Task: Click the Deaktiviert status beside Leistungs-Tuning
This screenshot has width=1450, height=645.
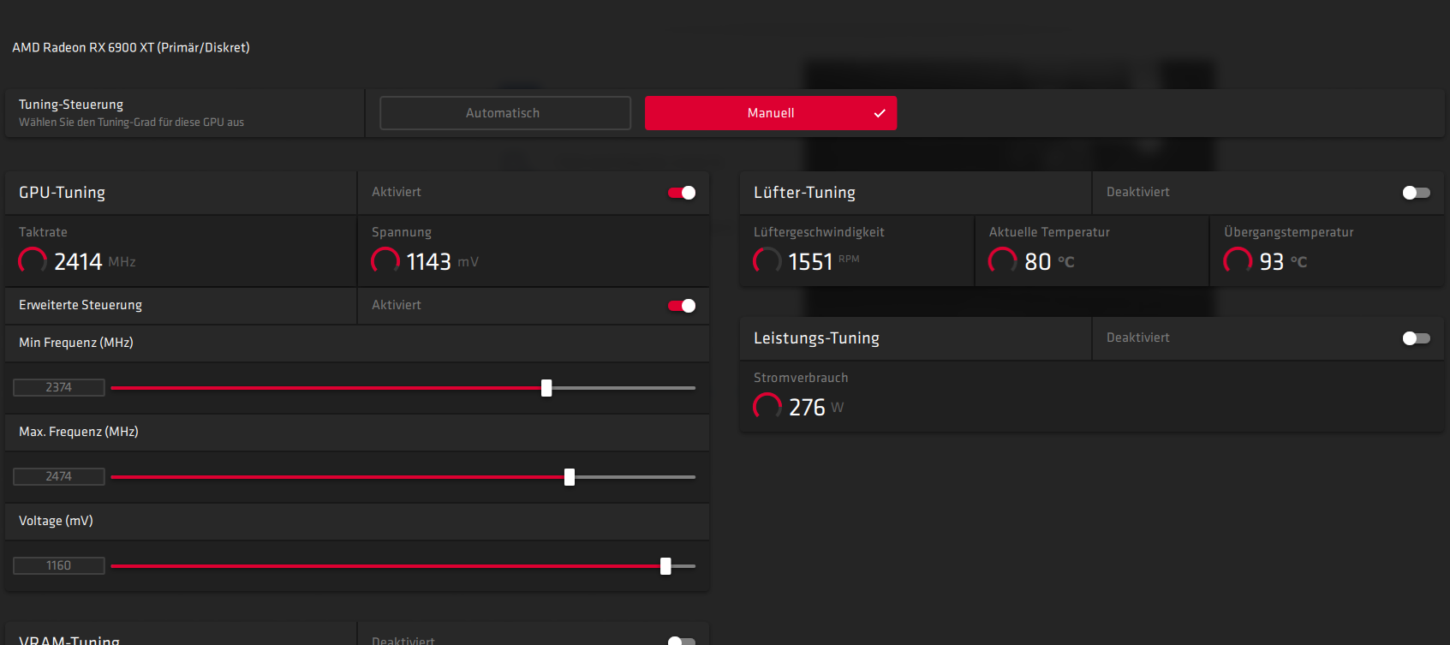Action: (1137, 337)
